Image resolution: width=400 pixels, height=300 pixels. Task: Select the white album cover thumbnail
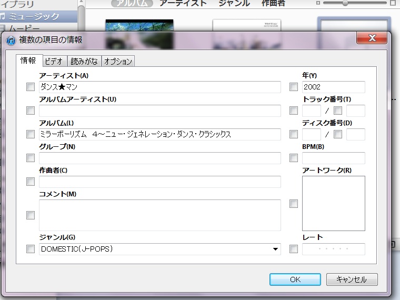(247, 25)
